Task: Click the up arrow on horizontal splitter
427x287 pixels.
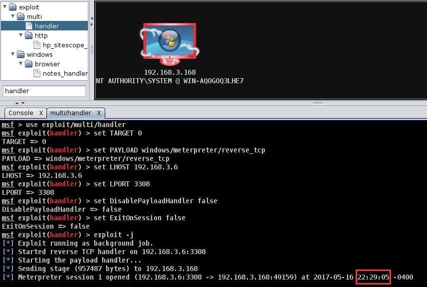Action: 17,103
